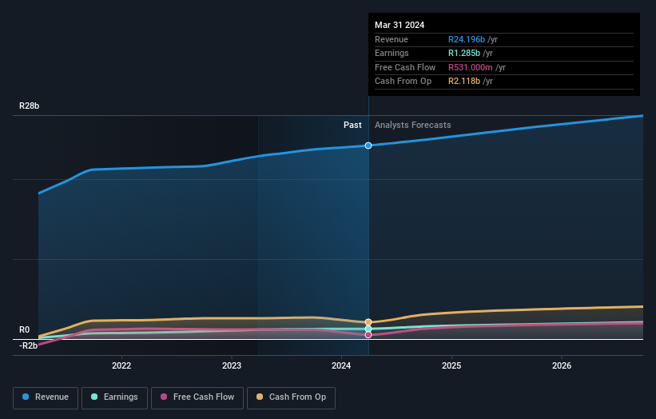Select the Cash From Op data point marker
656x419 pixels.
pos(368,322)
